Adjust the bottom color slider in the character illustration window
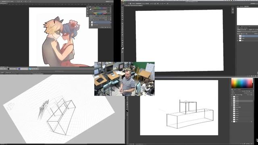 (x=100, y=13)
